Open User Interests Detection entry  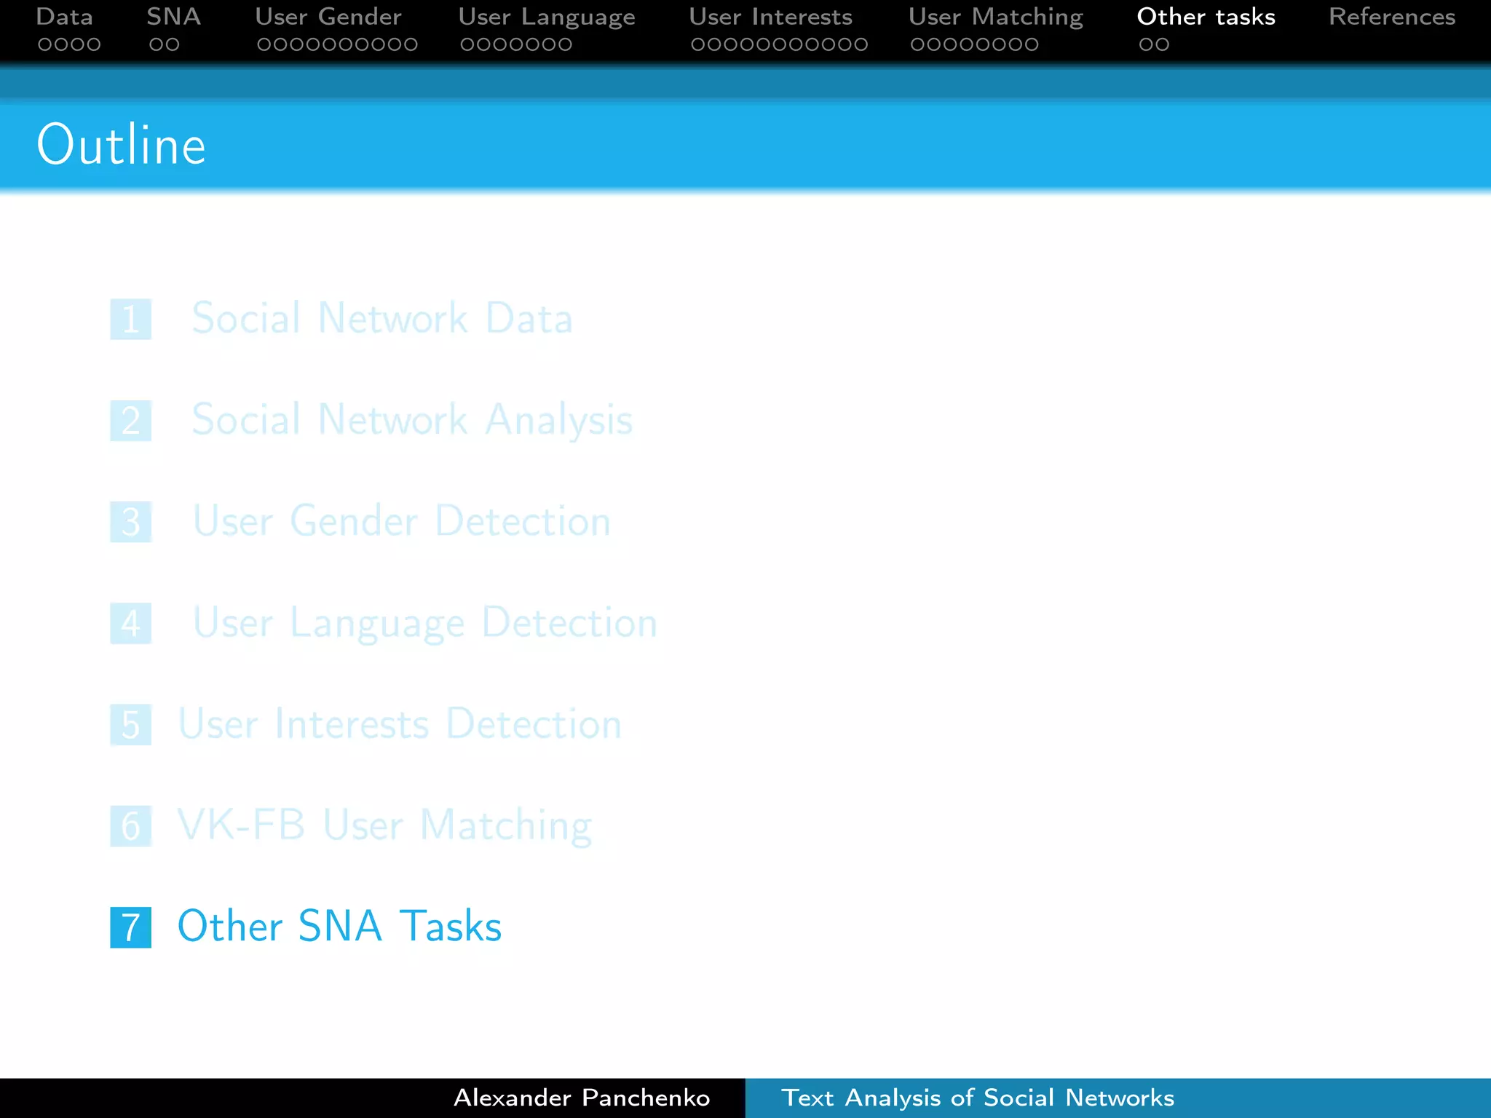tap(400, 723)
